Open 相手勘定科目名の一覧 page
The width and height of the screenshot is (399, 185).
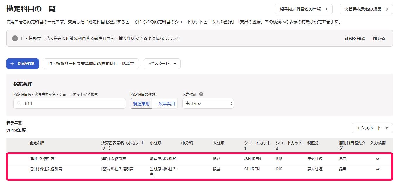tap(304, 9)
